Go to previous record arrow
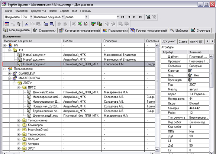The width and height of the screenshot is (216, 154). 129,17
